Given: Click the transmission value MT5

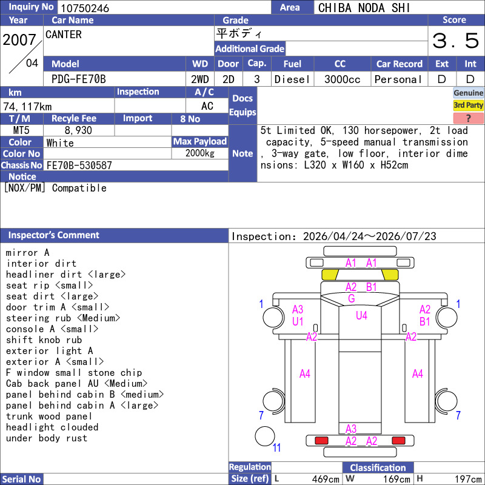Looking at the screenshot, I should 21,130.
